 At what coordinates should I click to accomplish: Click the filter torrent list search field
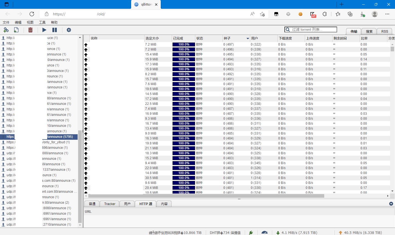coord(313,29)
